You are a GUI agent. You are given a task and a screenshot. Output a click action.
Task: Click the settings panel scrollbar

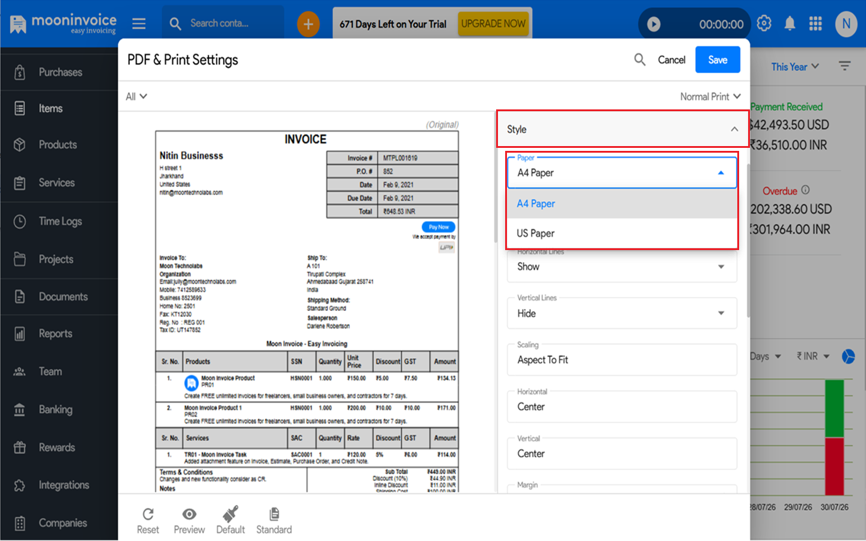pyautogui.click(x=748, y=240)
